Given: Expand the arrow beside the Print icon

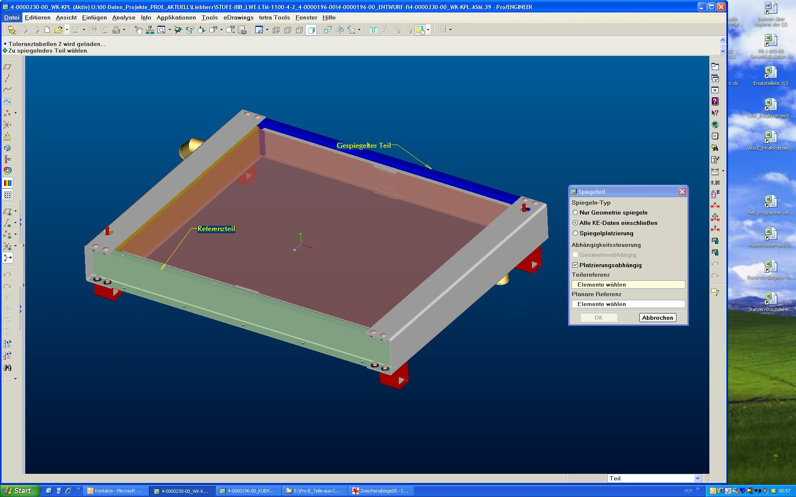Looking at the screenshot, I should [x=124, y=30].
